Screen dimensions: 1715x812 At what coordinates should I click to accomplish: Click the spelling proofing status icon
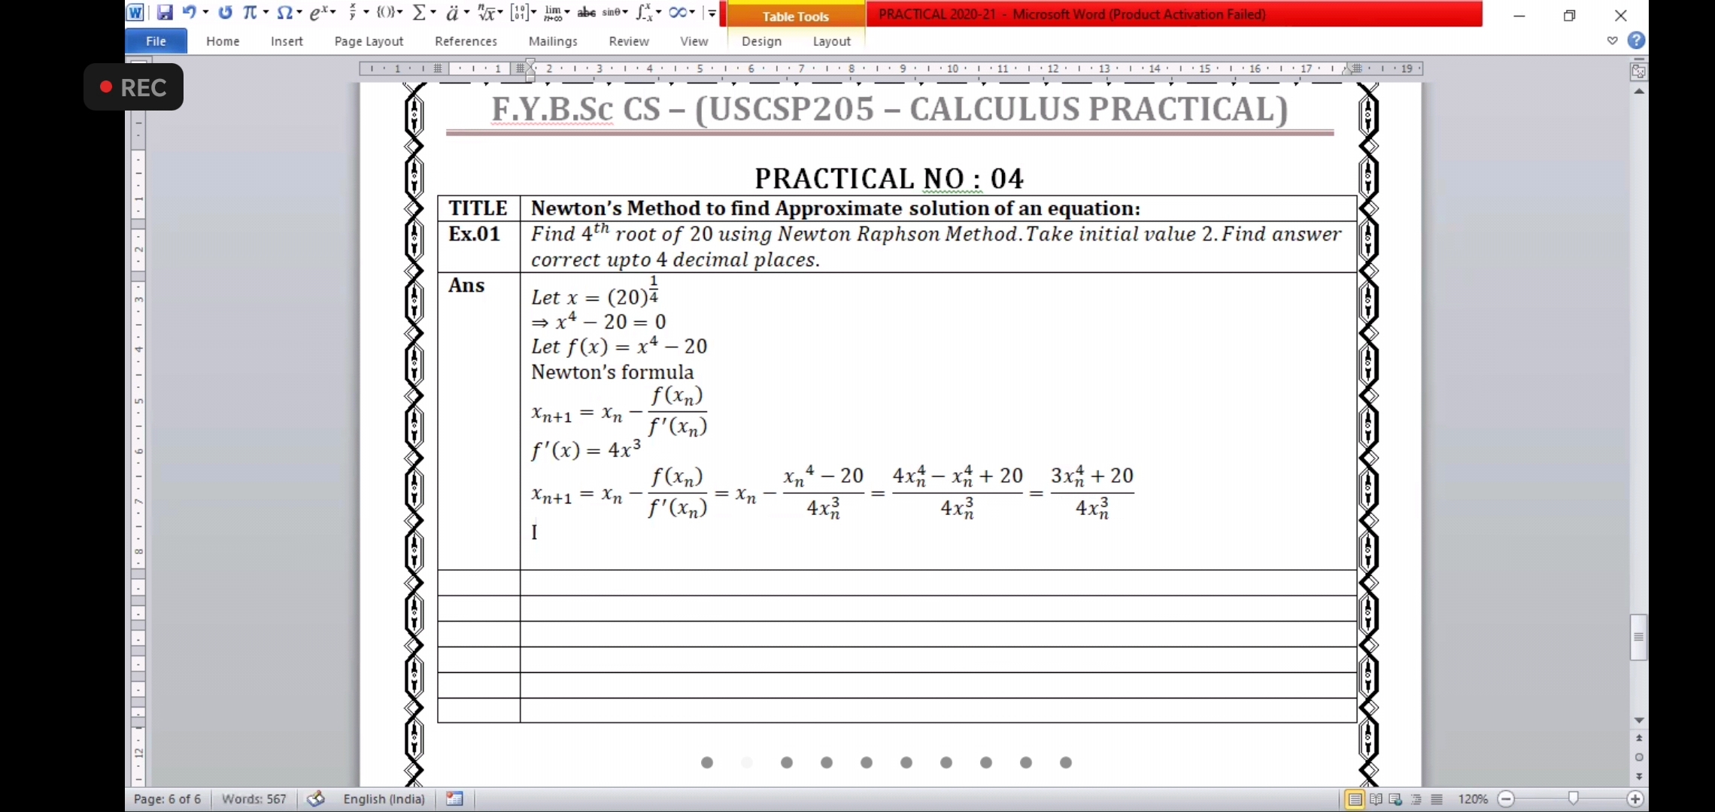click(316, 798)
